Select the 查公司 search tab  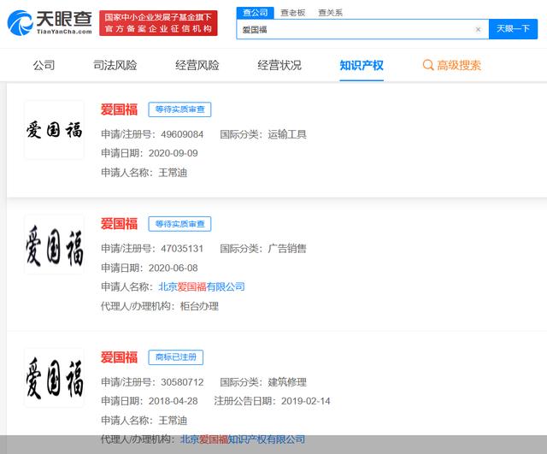pos(256,13)
